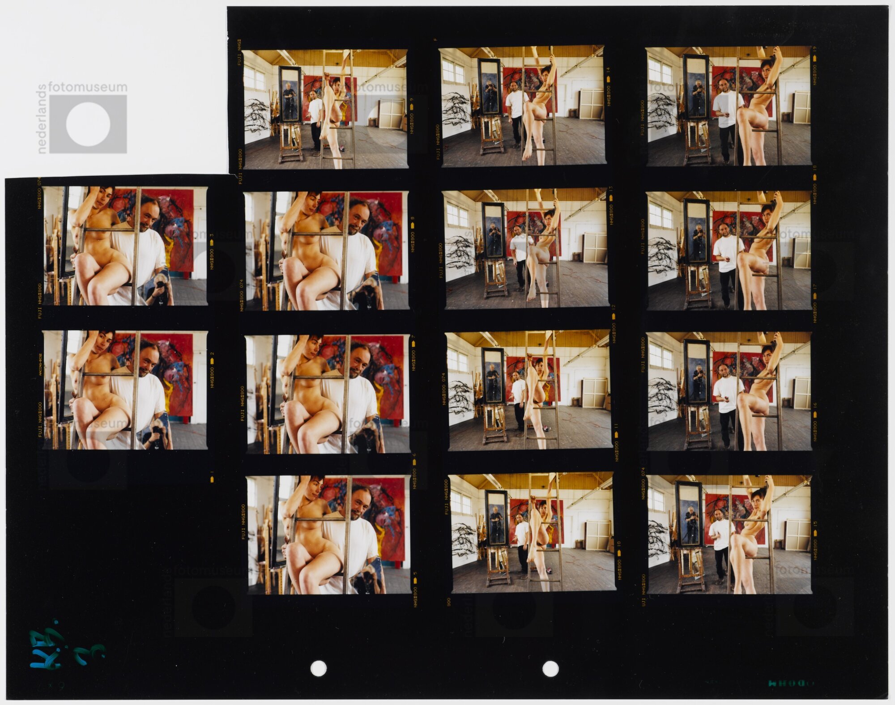Screen dimensions: 895x705
Task: Select the bottom frame in second column
Action: pos(329,535)
